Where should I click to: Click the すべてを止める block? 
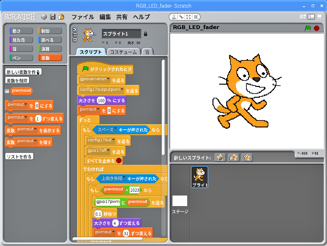click(104, 161)
